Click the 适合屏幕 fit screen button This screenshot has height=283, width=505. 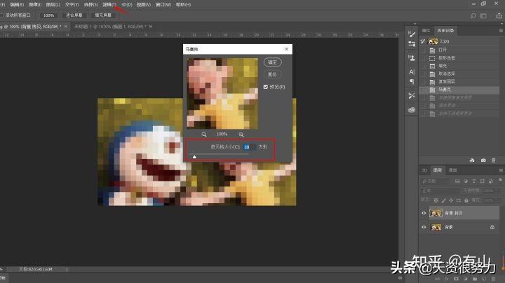click(x=74, y=15)
